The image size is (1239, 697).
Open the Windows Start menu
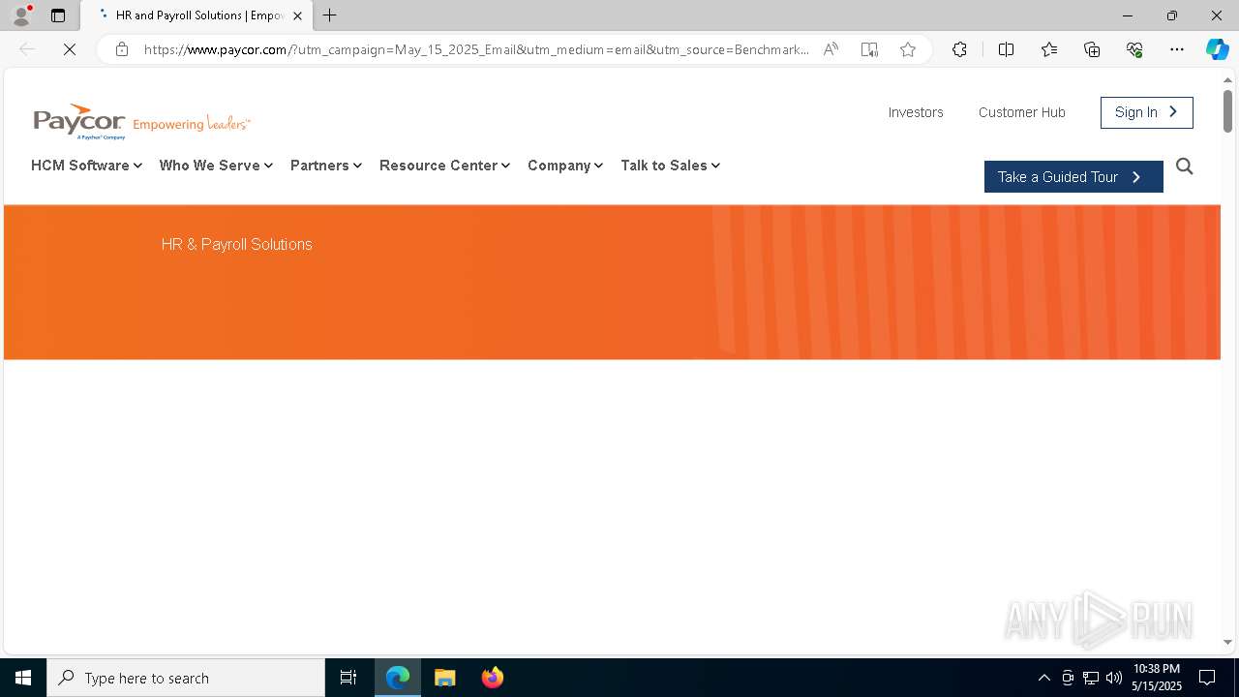click(23, 678)
